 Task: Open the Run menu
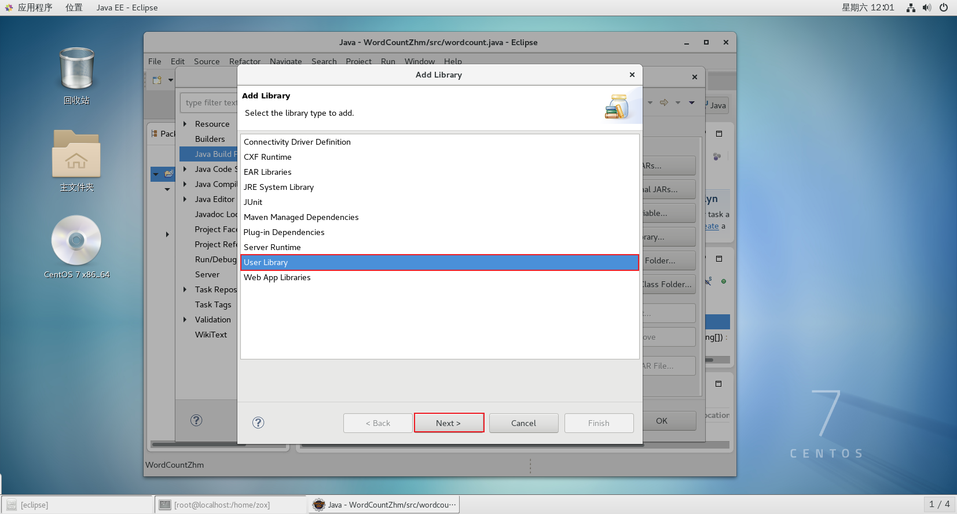[388, 61]
